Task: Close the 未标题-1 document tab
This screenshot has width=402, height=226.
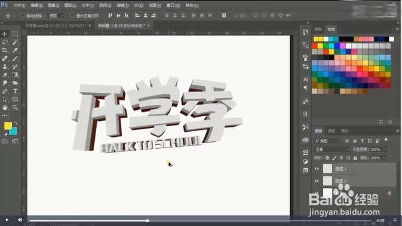Action: click(x=148, y=25)
